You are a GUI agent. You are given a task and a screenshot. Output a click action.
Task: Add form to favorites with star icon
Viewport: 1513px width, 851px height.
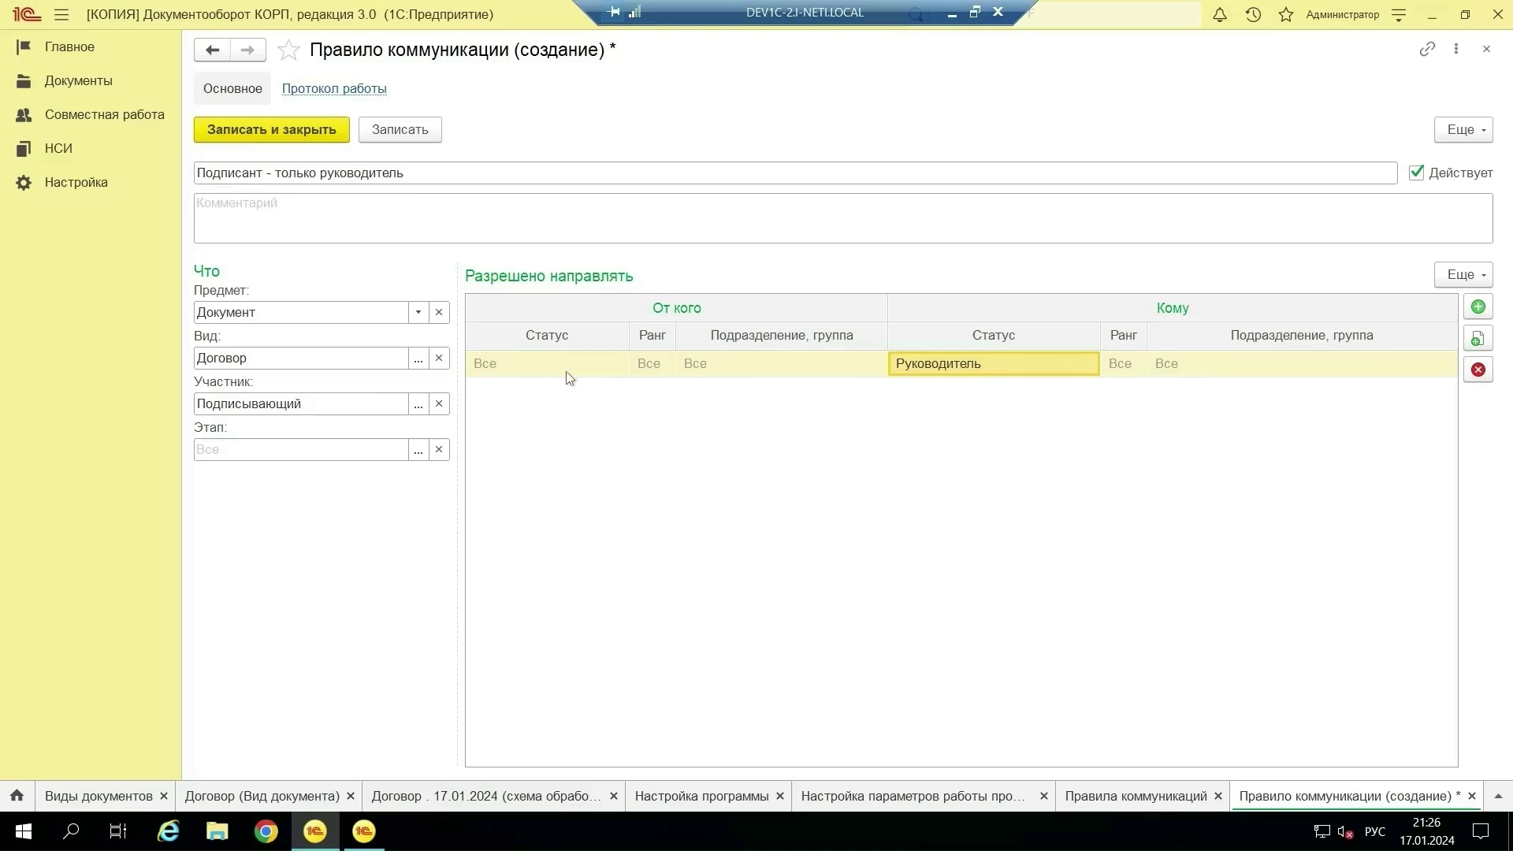(x=289, y=50)
